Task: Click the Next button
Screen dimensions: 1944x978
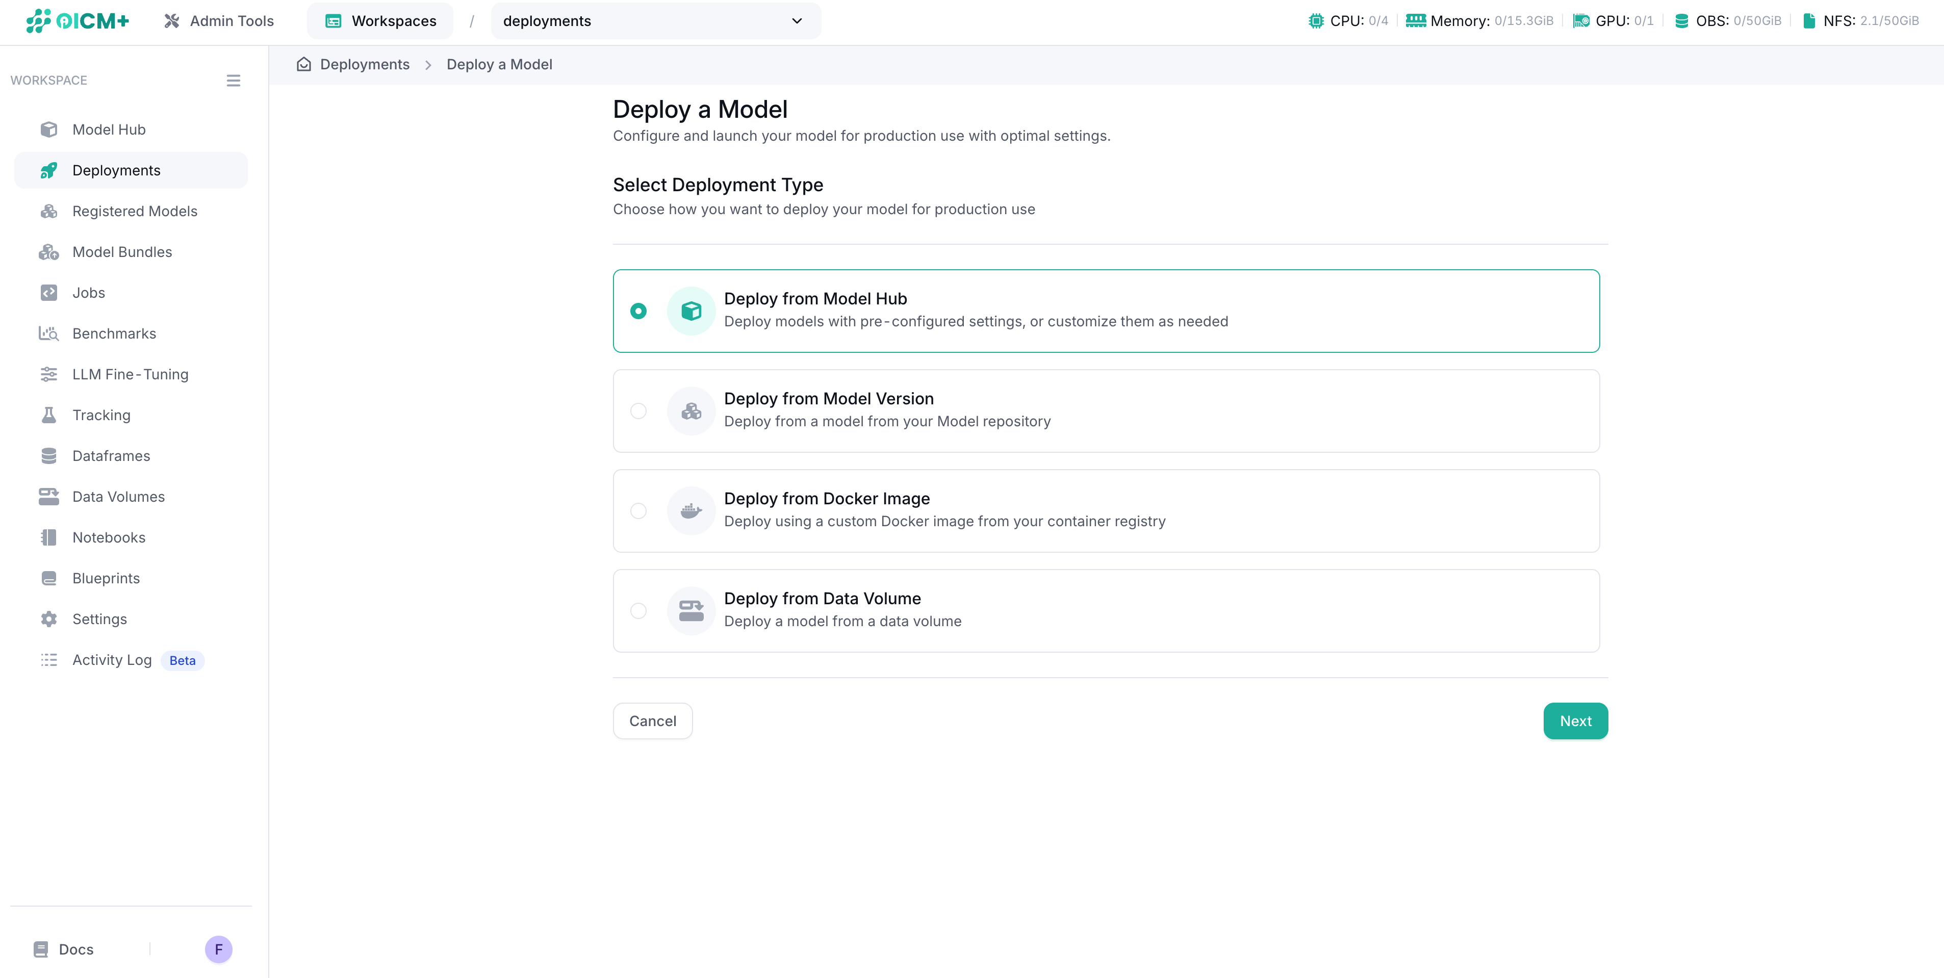Action: coord(1576,720)
